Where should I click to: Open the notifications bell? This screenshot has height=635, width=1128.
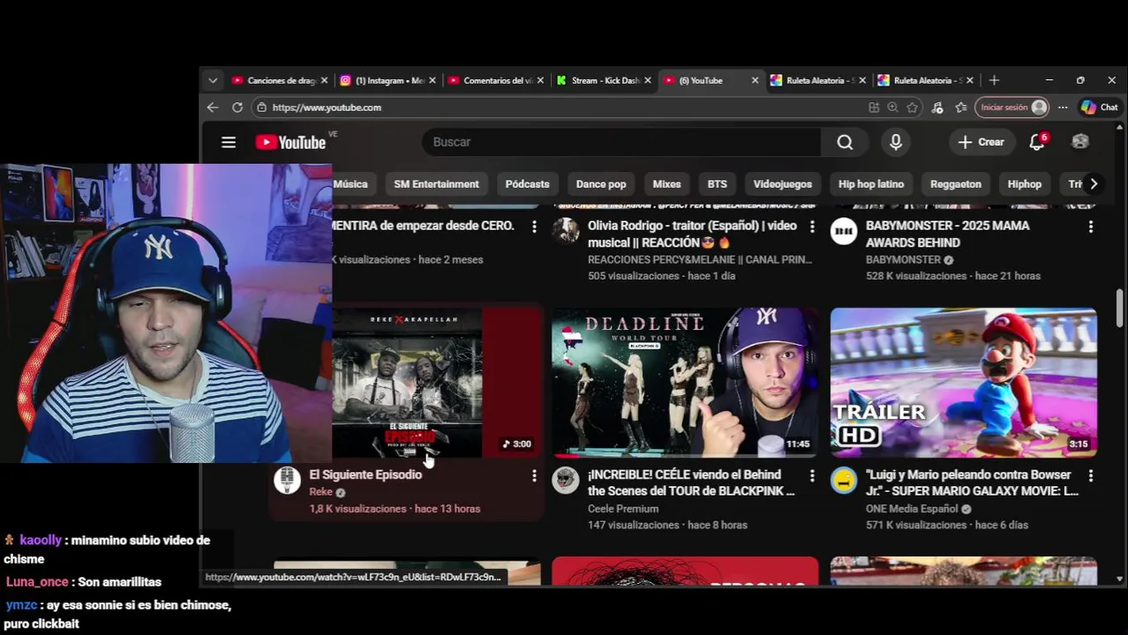pyautogui.click(x=1037, y=142)
